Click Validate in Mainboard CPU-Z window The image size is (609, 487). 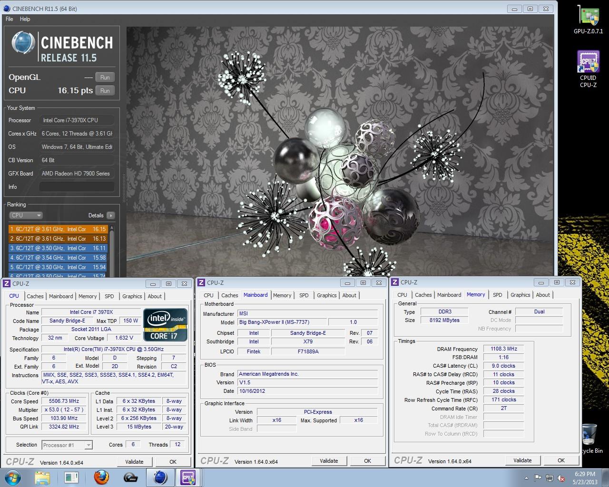click(x=329, y=461)
